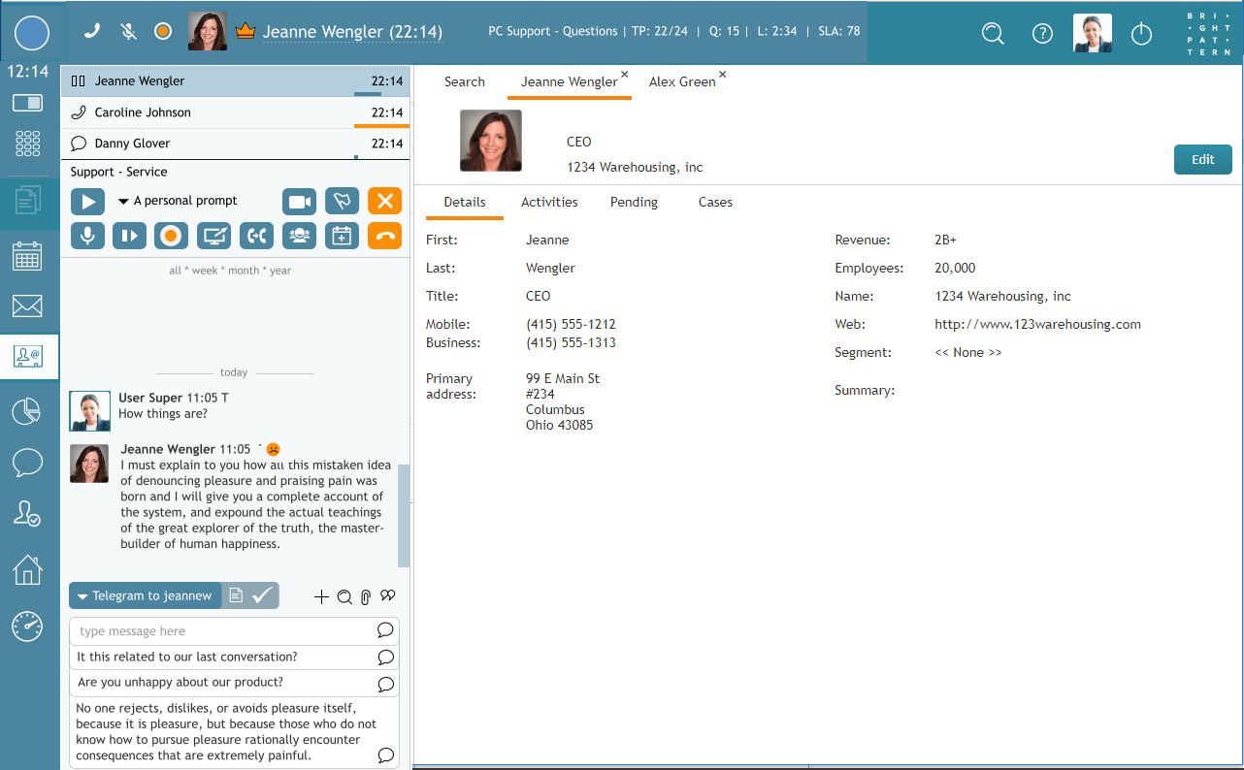
Task: Toggle the microphone mute button in call controls
Action: [87, 236]
